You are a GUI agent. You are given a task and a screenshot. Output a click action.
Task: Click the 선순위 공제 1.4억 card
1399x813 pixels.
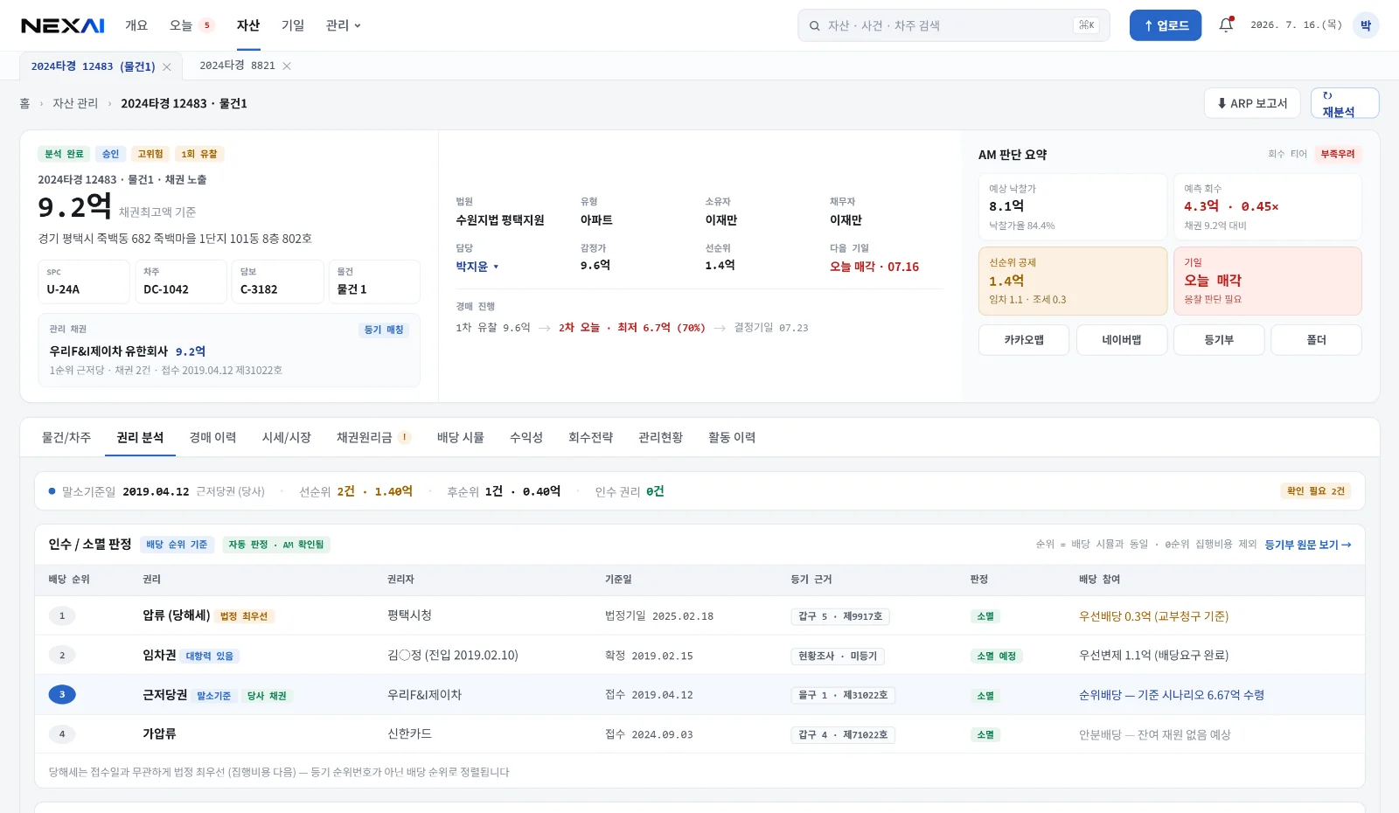coord(1073,281)
